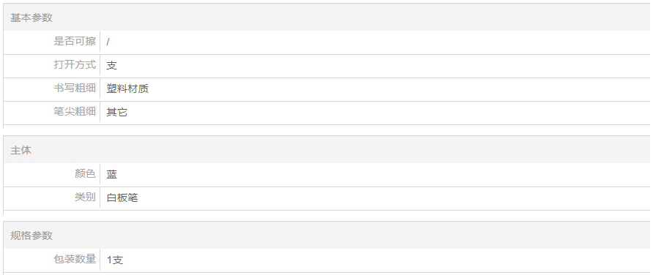Select the 颜色 label
Viewport: 653px width, 275px height.
tap(85, 173)
